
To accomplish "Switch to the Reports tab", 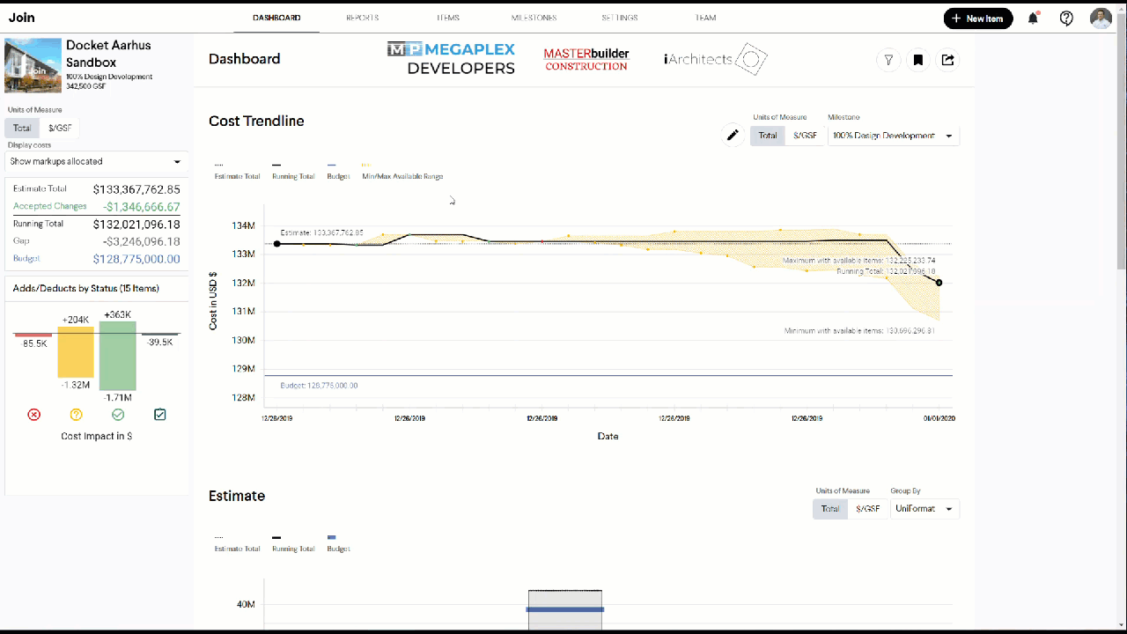I will point(362,18).
